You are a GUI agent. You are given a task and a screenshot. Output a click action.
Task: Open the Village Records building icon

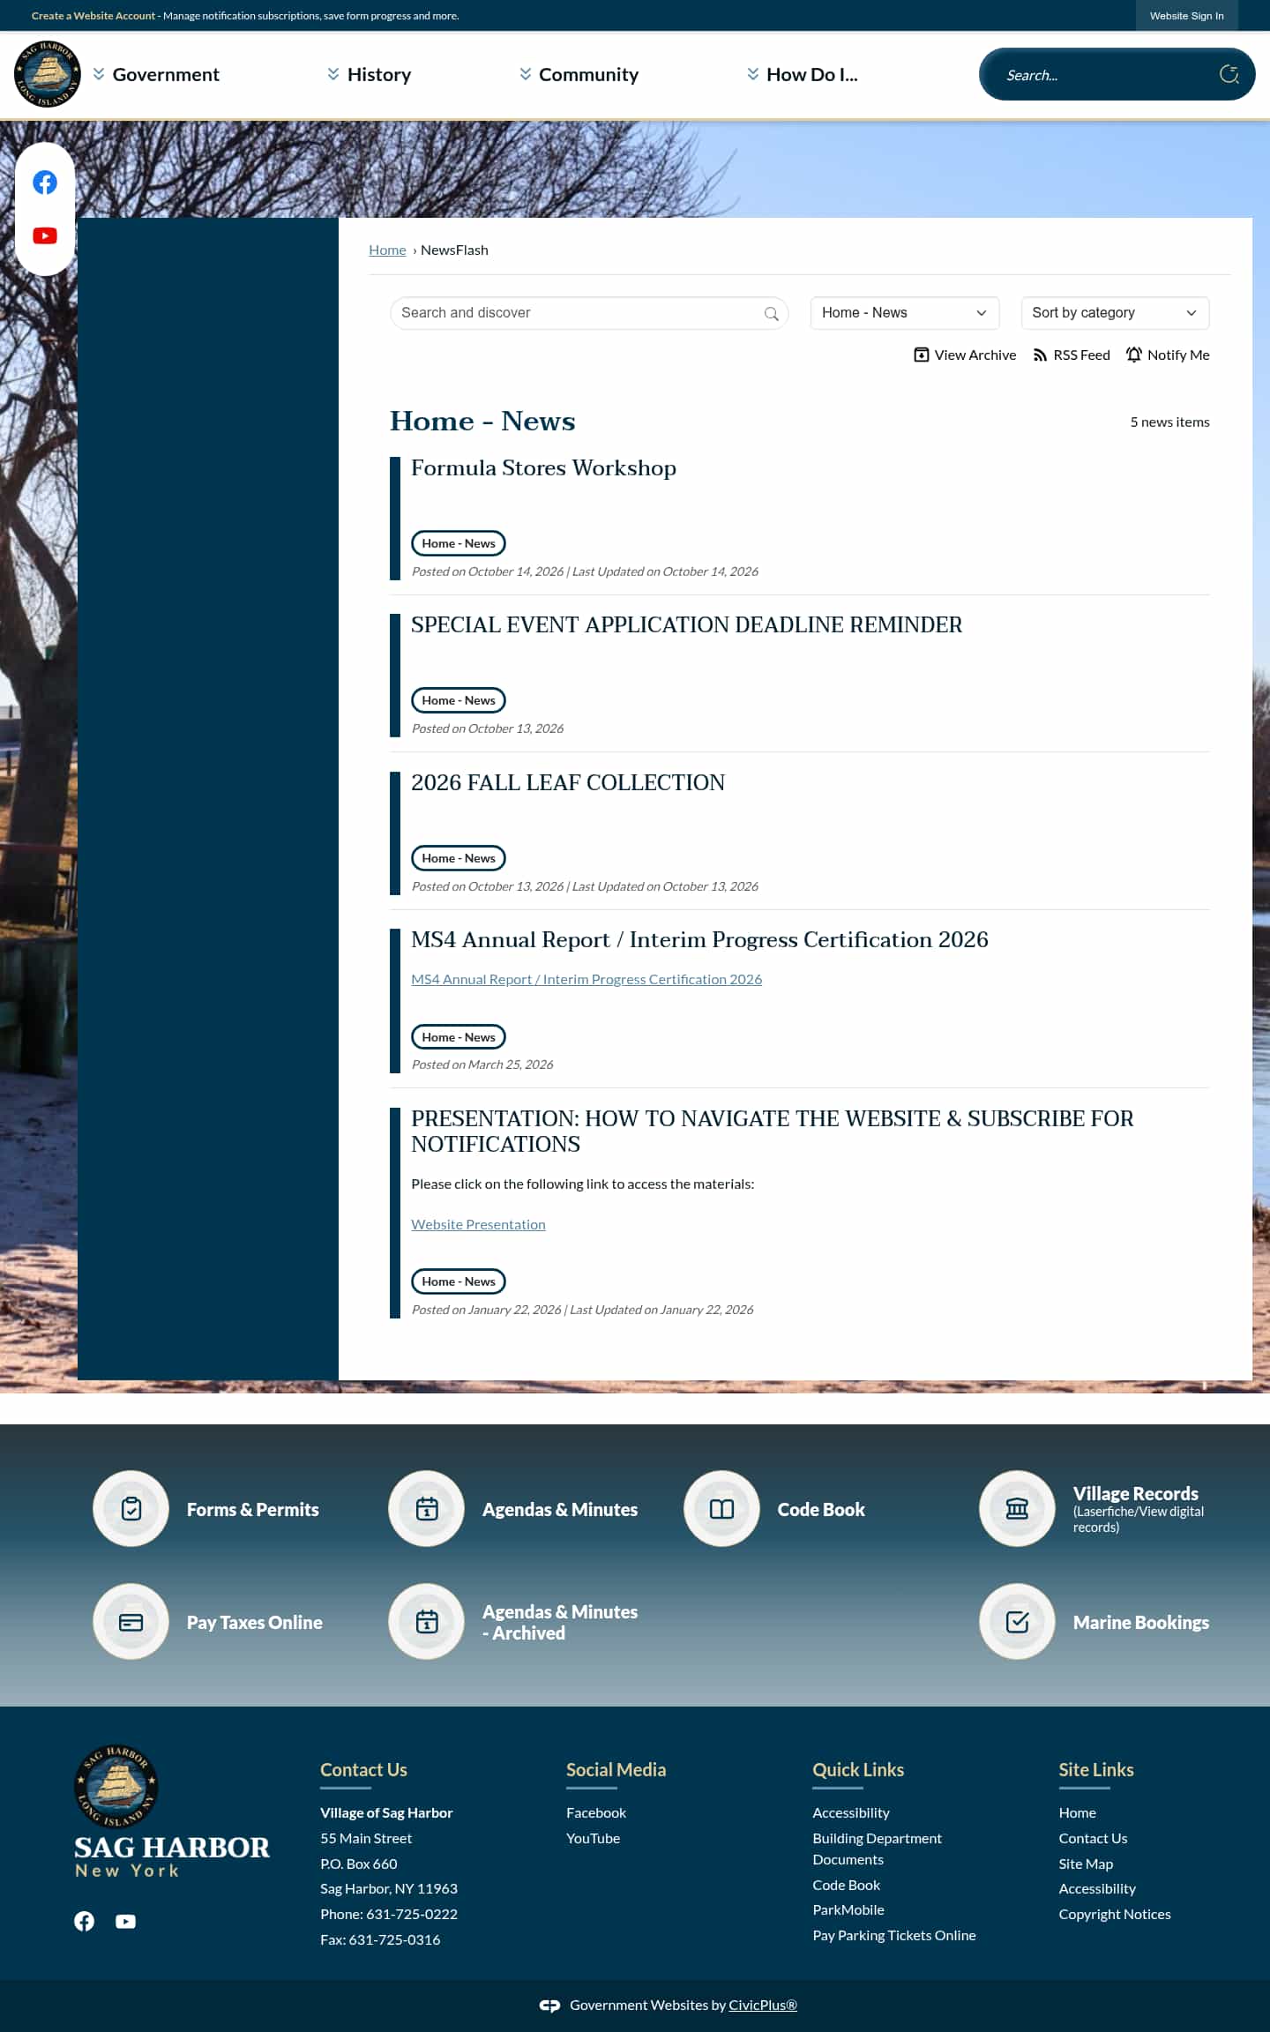click(1017, 1508)
